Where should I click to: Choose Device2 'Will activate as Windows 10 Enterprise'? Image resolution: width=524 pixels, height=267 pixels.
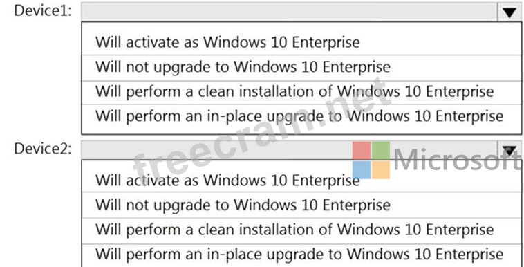(x=301, y=181)
